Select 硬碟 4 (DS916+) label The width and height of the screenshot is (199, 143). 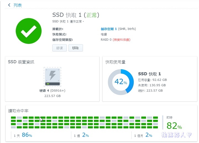[52, 91]
